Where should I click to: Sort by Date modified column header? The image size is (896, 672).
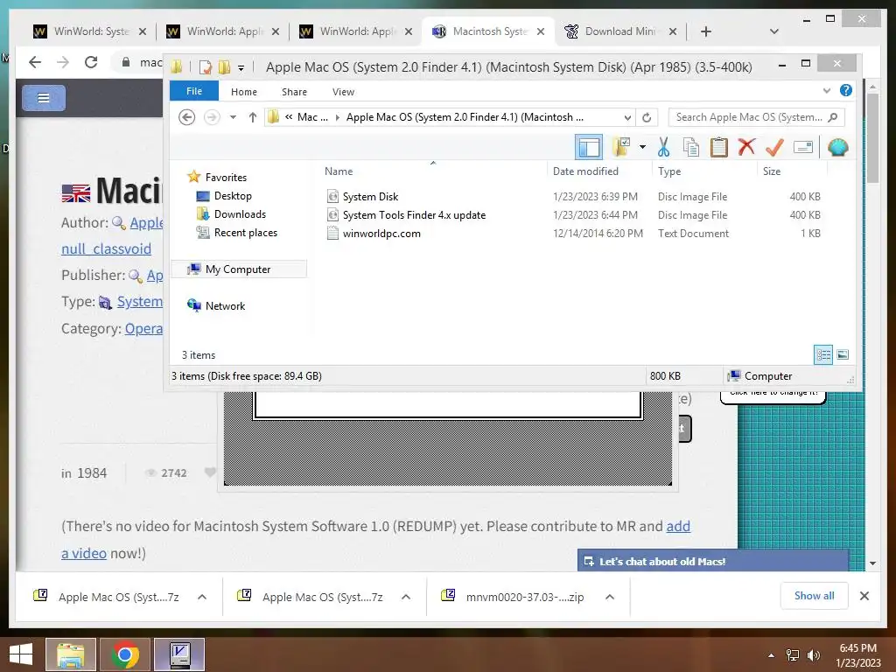(x=585, y=171)
